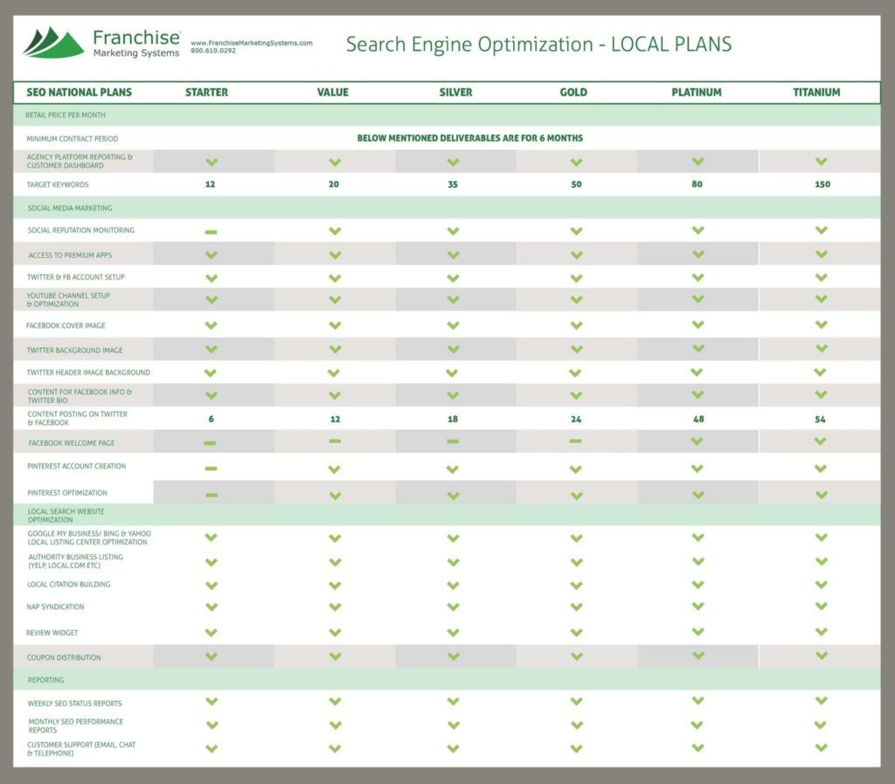895x784 pixels.
Task: Select the TITANIUM plan column header
Action: pos(817,93)
